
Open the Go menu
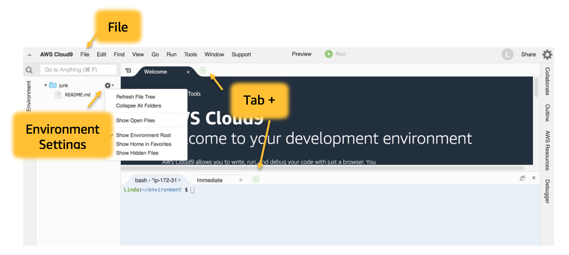pyautogui.click(x=155, y=54)
